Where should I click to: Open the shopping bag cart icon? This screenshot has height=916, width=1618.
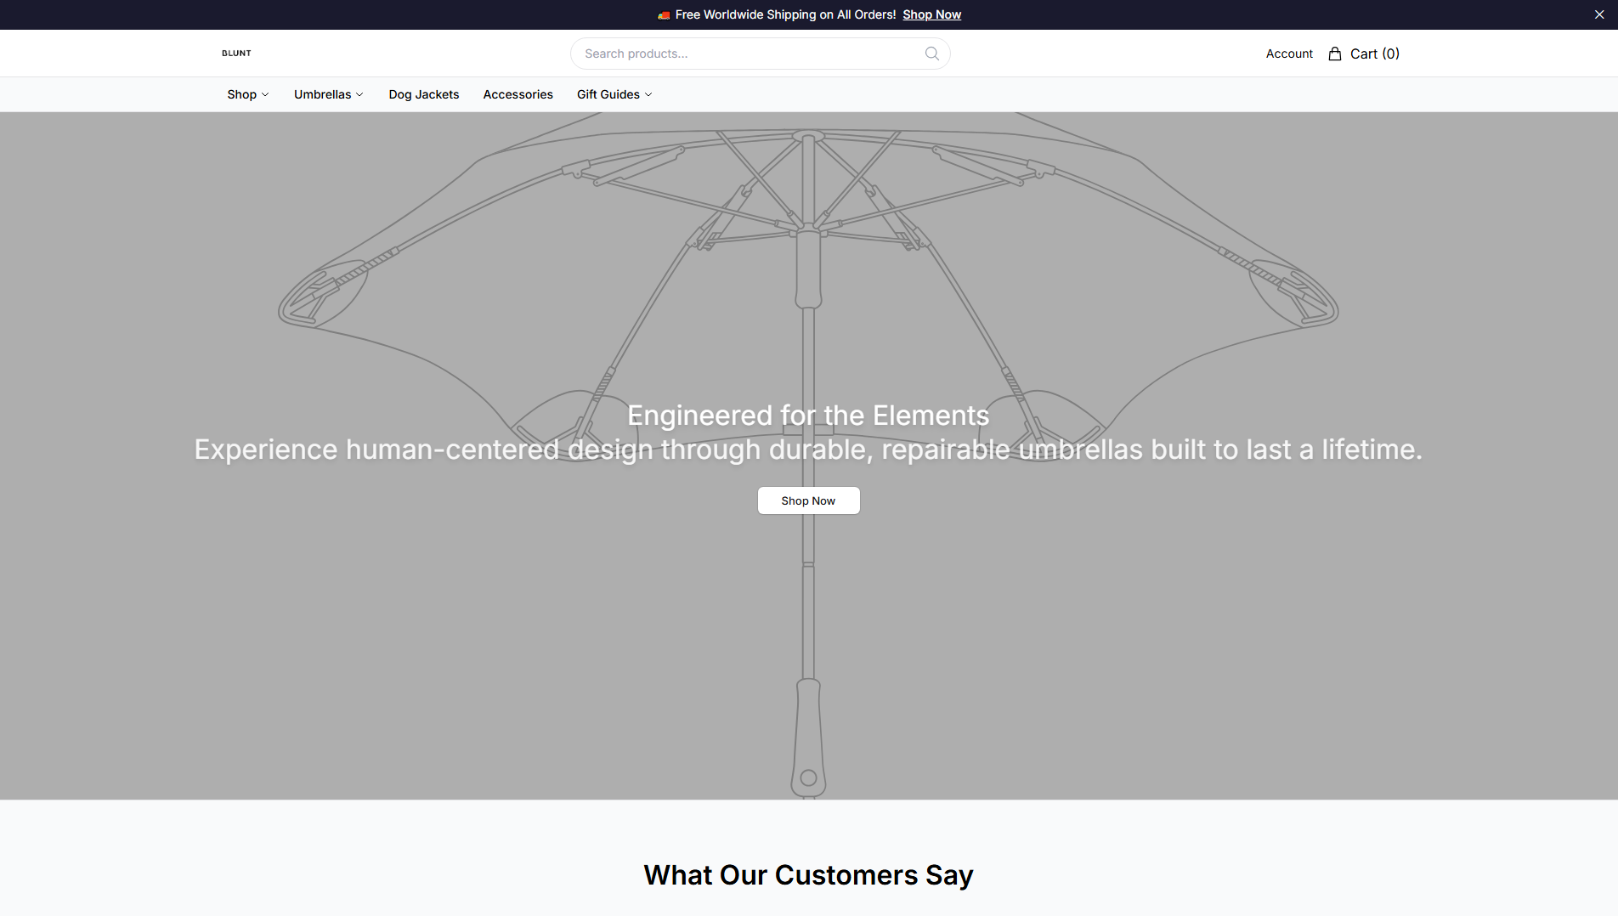1335,54
